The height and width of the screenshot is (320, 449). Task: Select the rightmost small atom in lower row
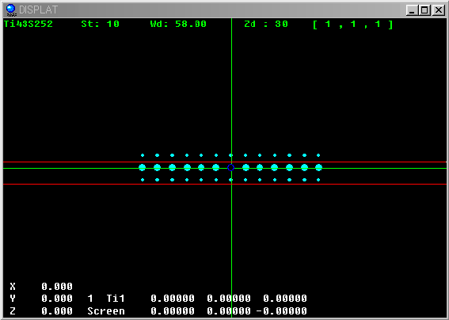[x=318, y=180]
